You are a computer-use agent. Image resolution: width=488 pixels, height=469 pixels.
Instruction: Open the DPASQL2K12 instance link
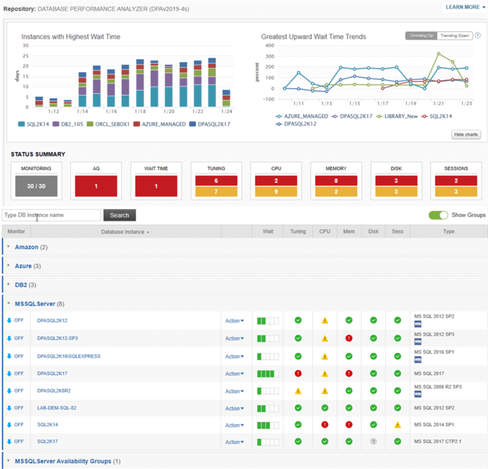click(52, 320)
